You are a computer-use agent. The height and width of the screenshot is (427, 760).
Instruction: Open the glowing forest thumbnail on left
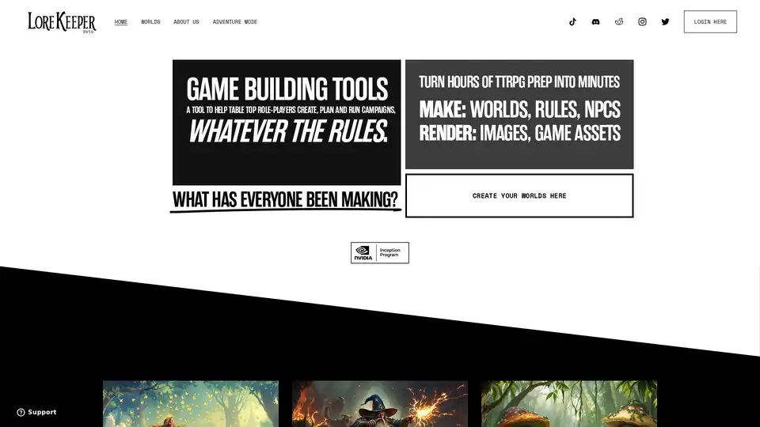(191, 404)
